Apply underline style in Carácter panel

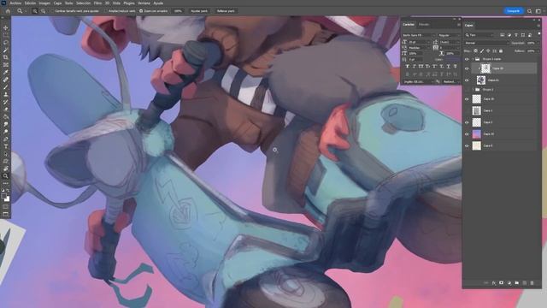(448, 66)
